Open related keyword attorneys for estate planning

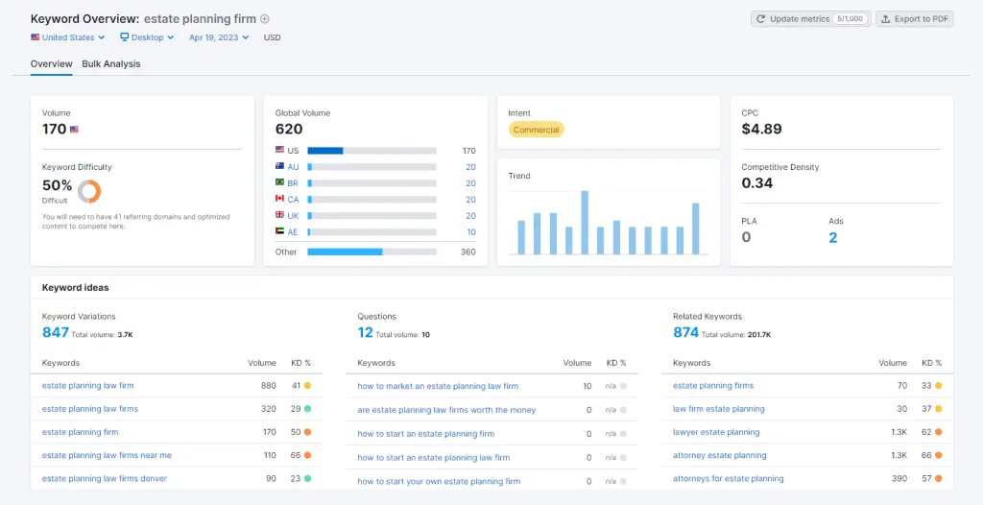[729, 478]
